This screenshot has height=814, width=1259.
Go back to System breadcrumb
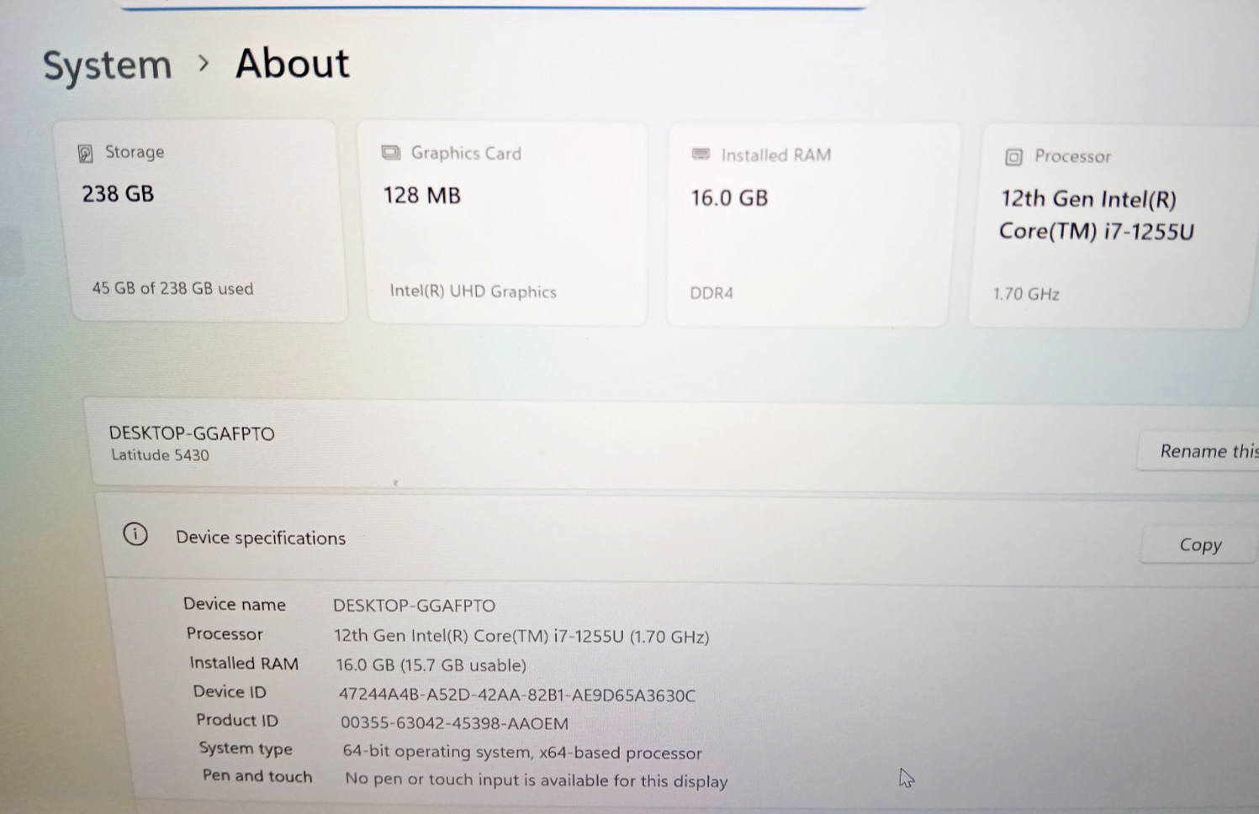[107, 66]
